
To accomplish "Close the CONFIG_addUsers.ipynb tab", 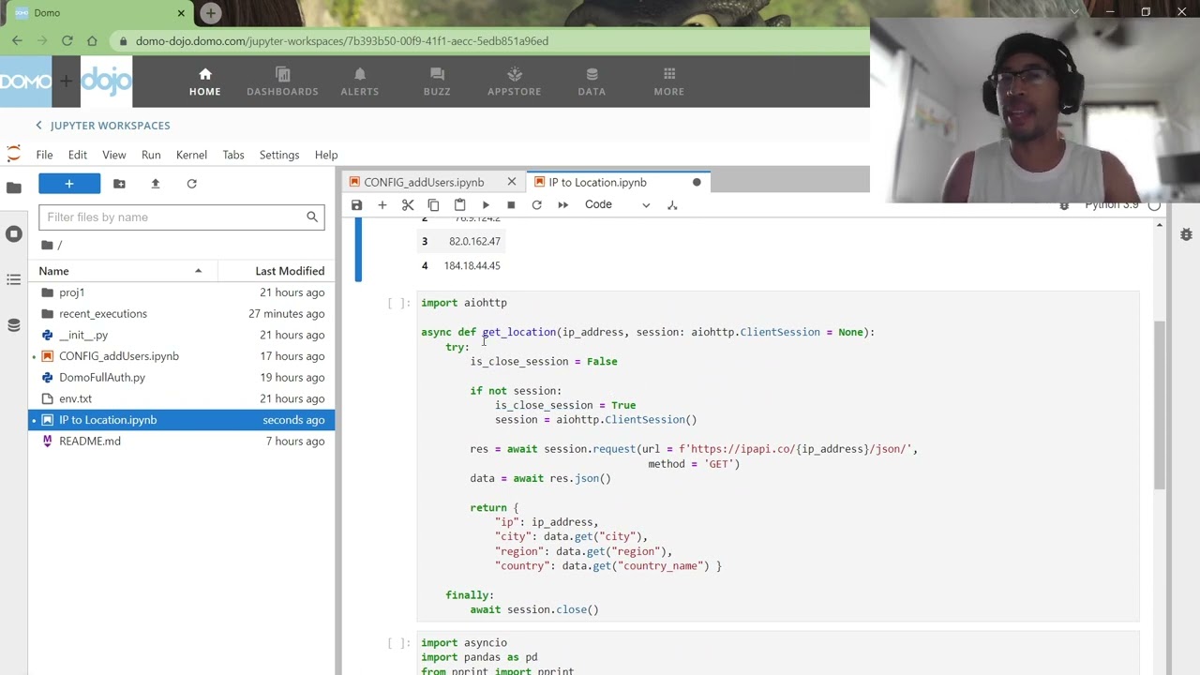I will point(512,182).
